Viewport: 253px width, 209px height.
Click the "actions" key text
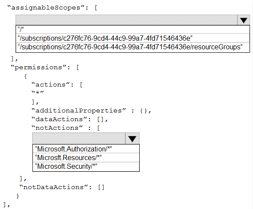click(x=51, y=85)
